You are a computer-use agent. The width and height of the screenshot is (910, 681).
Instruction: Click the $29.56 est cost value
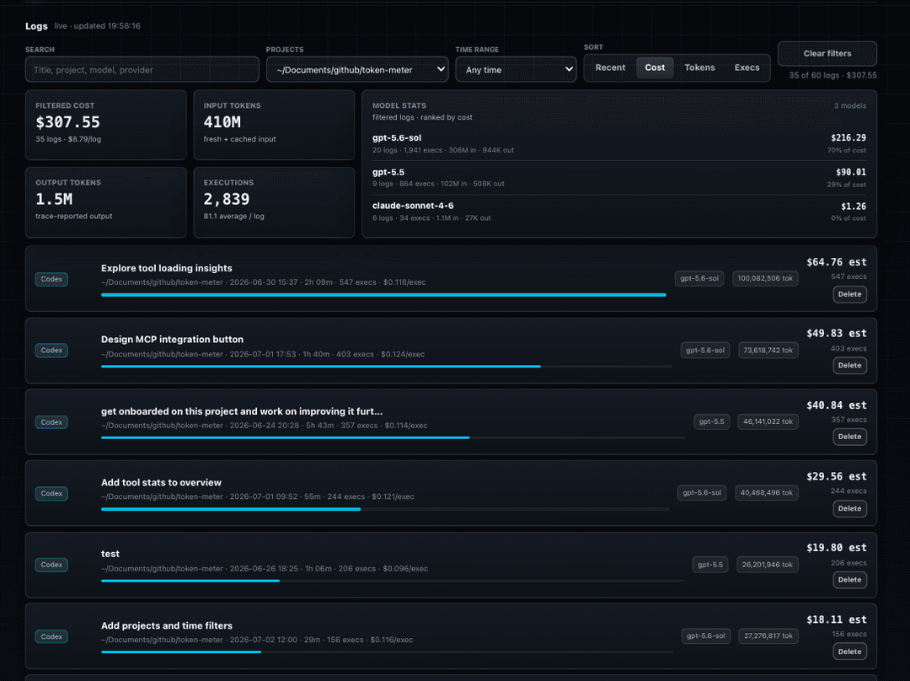tap(837, 477)
